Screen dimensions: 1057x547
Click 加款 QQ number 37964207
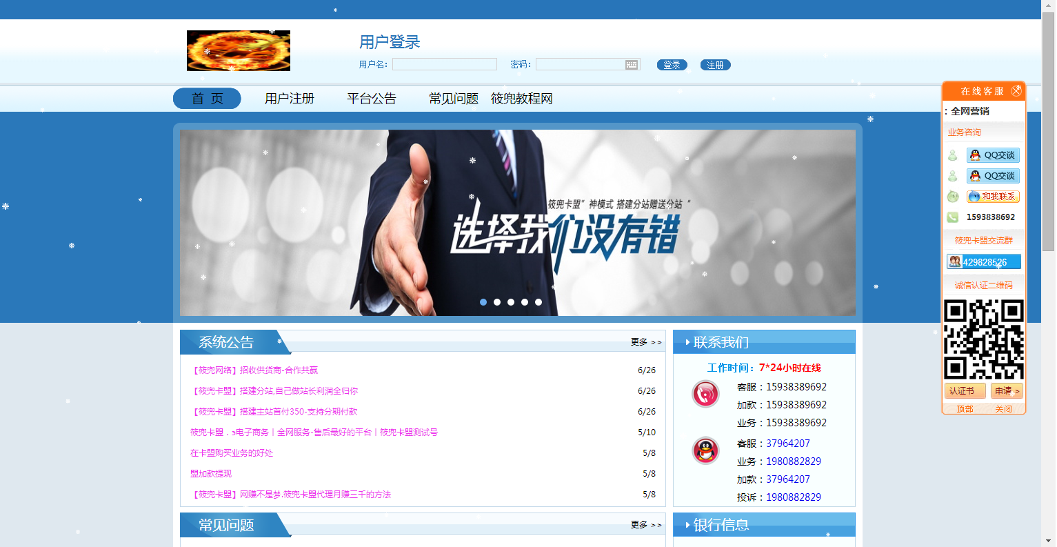tap(788, 479)
